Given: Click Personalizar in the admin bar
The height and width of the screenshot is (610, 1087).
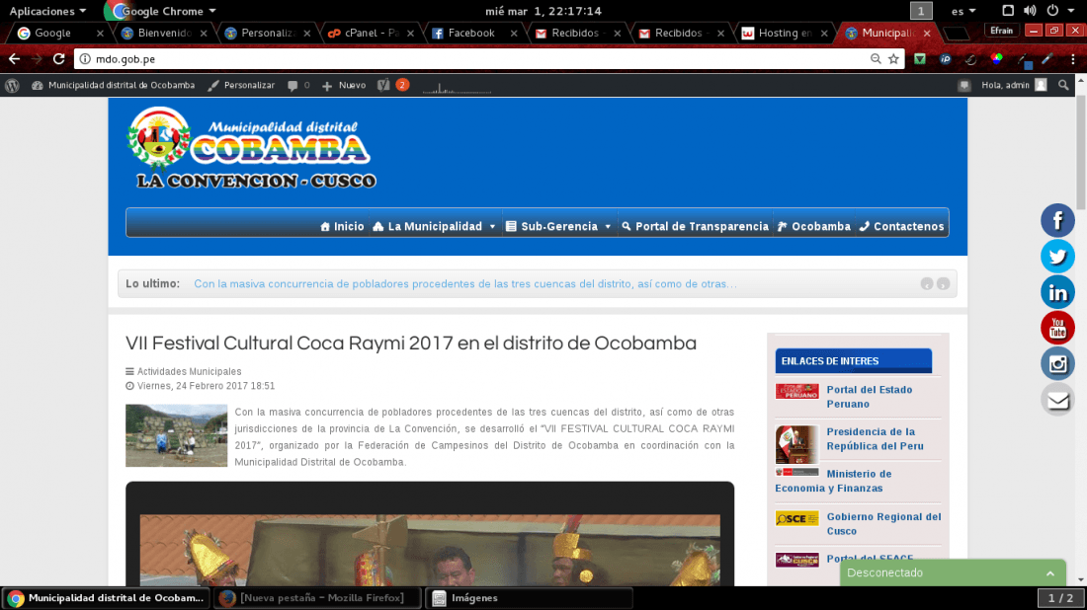Looking at the screenshot, I should pyautogui.click(x=241, y=85).
